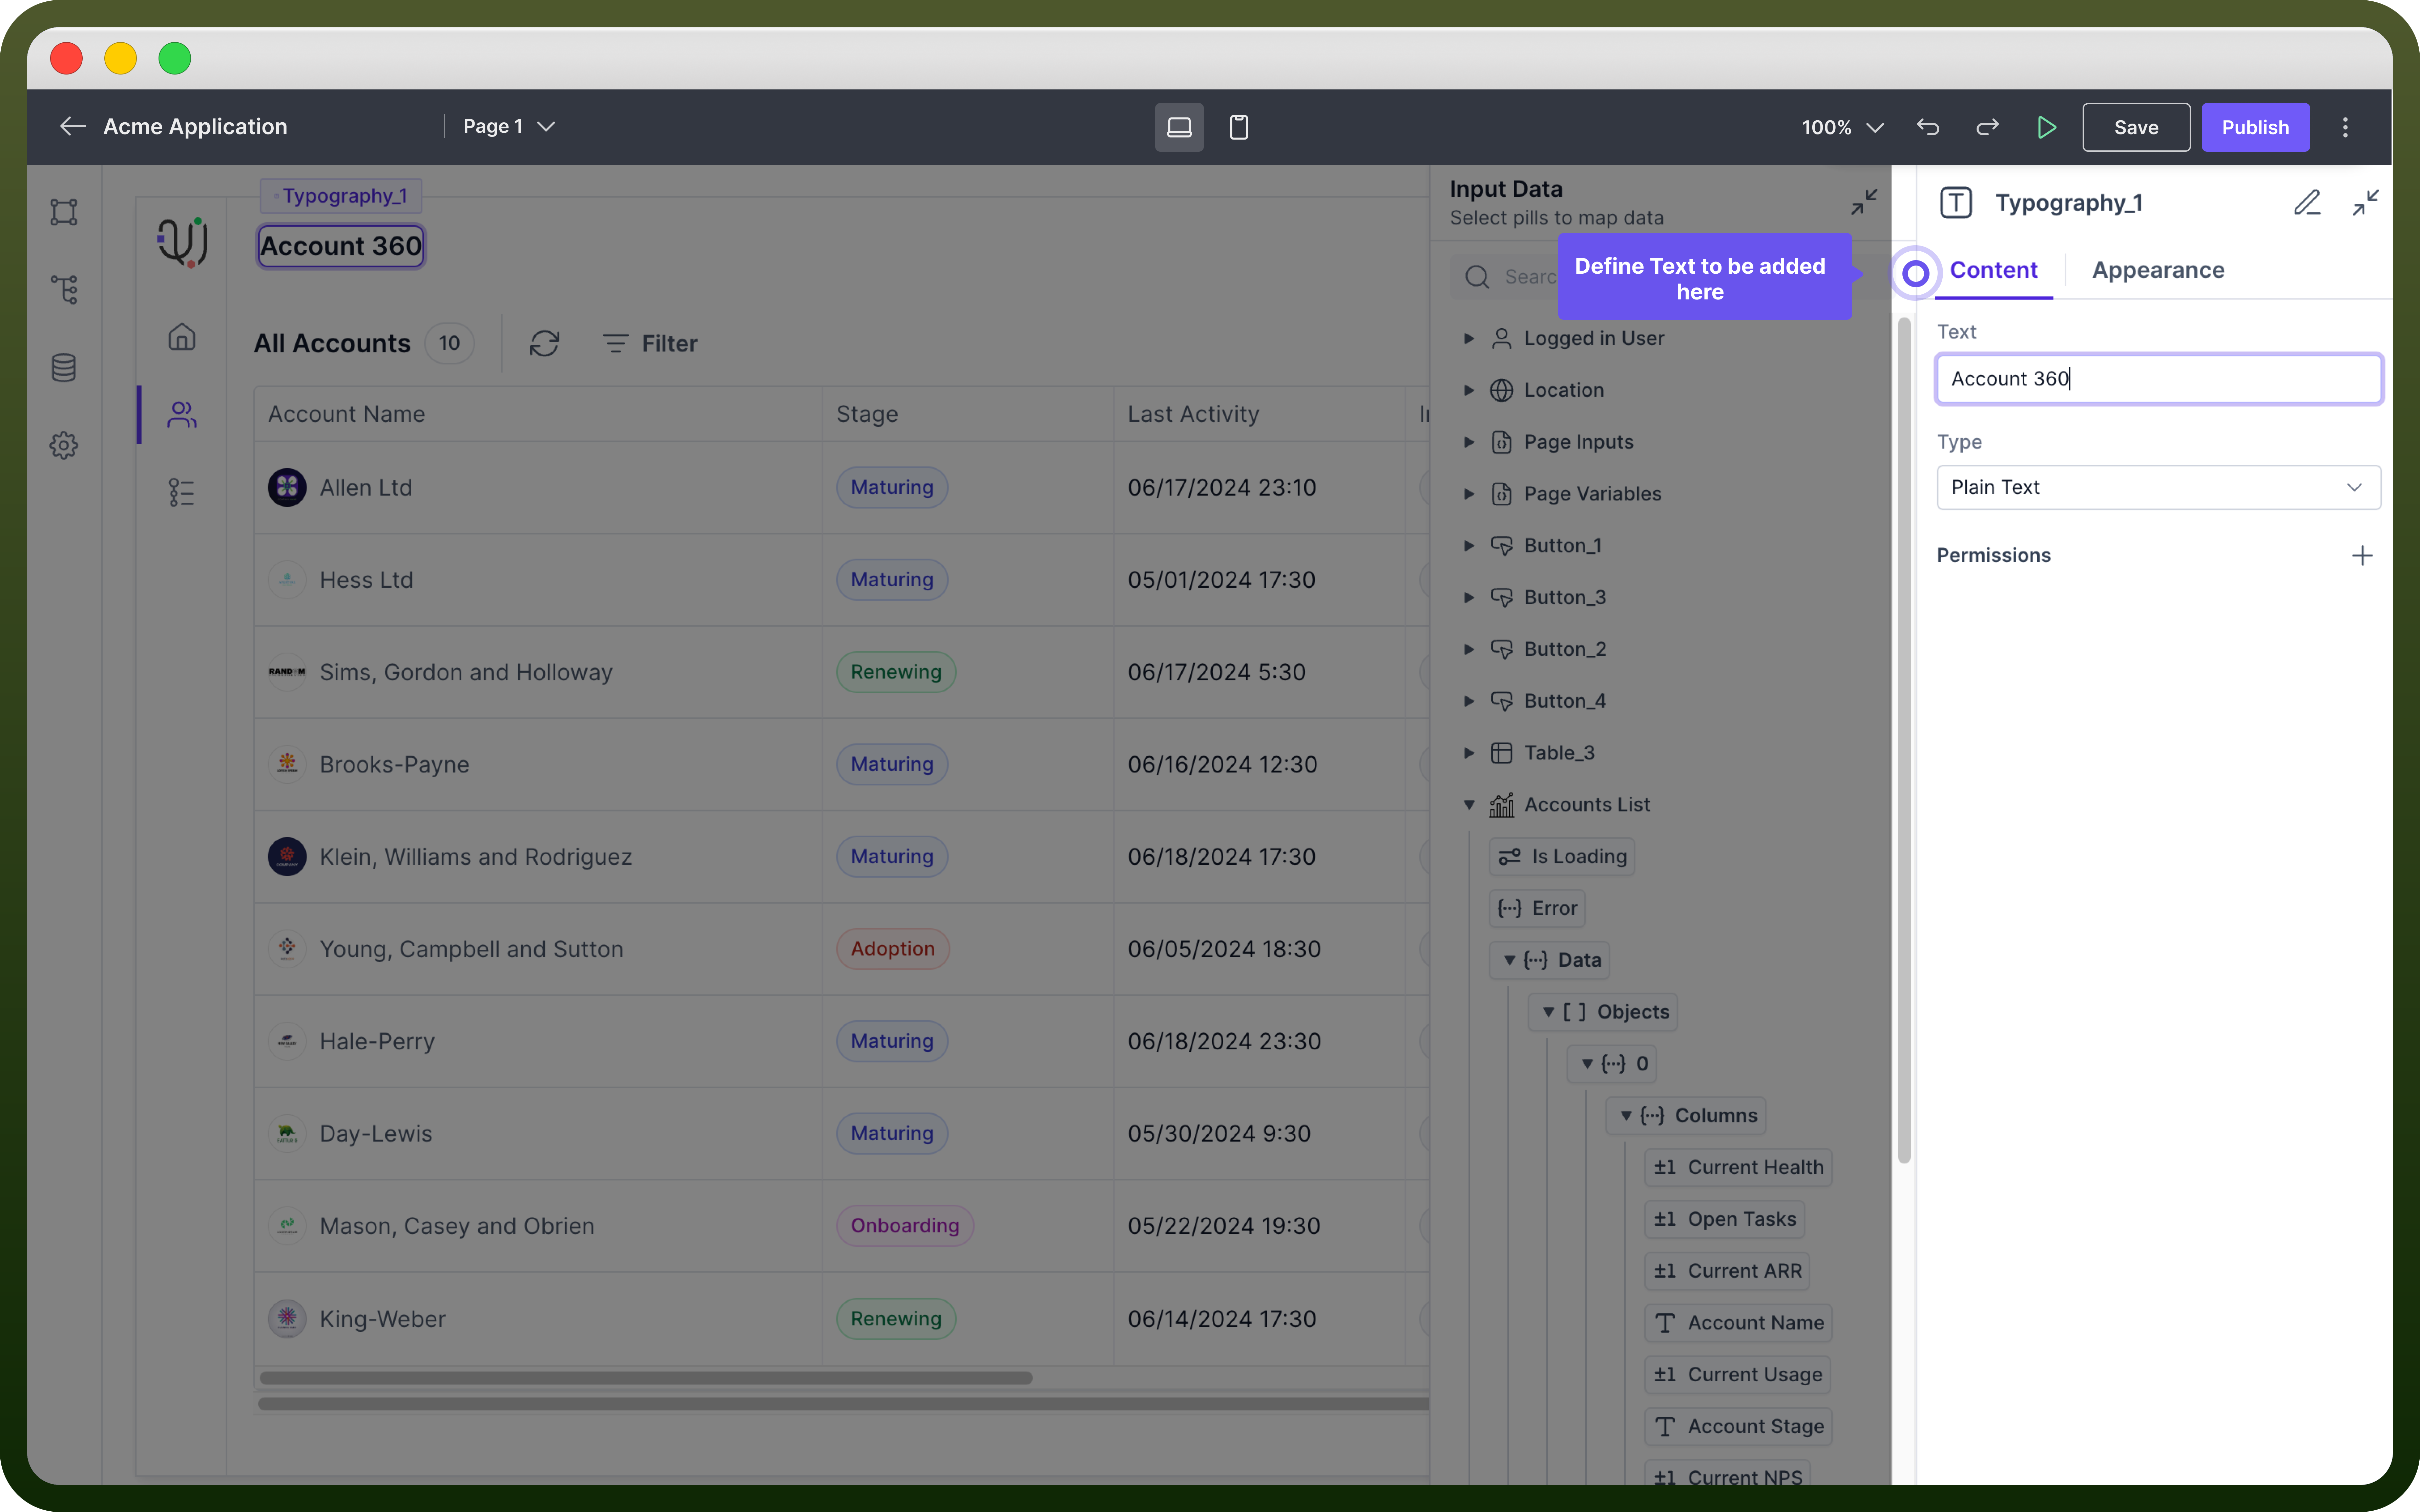This screenshot has height=1512, width=2420.
Task: Add a permission with the plus icon
Action: (2362, 555)
